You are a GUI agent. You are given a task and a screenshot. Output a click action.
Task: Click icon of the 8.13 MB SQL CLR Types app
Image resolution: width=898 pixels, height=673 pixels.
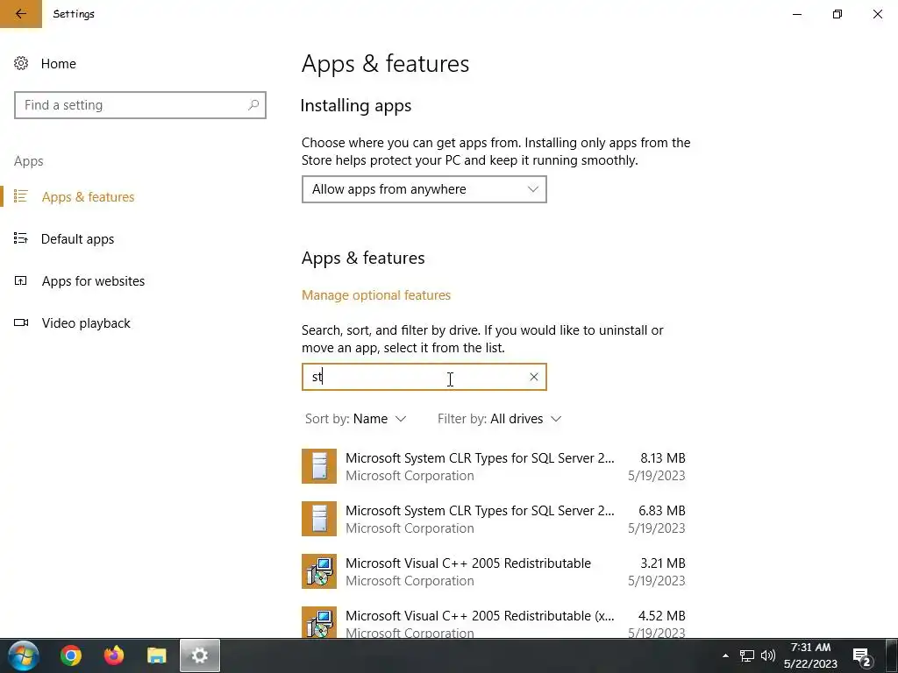(x=319, y=466)
